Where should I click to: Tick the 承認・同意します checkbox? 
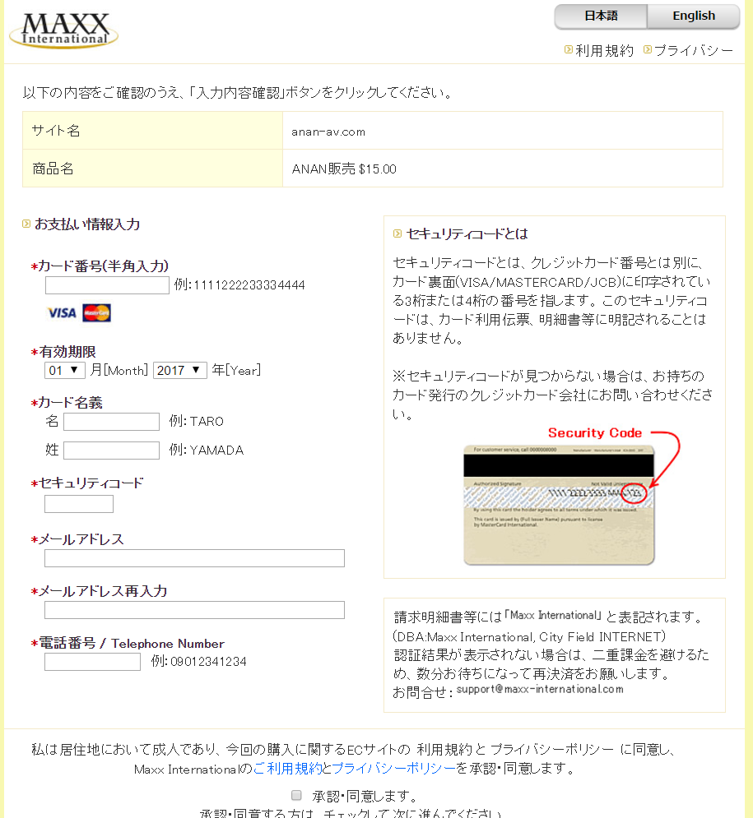(x=296, y=795)
